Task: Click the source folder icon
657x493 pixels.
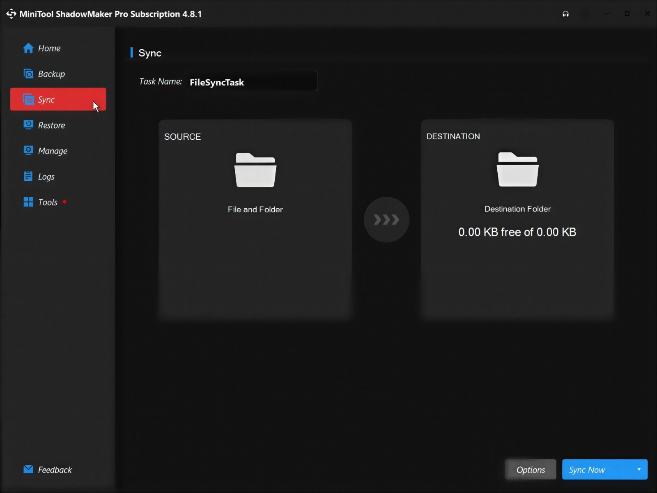Action: tap(255, 170)
